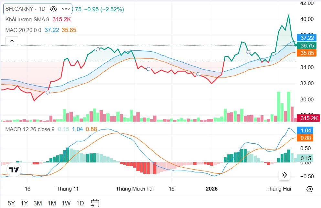Set the range to 1M
Screen dimensions: 321x208
pyautogui.click(x=52, y=203)
